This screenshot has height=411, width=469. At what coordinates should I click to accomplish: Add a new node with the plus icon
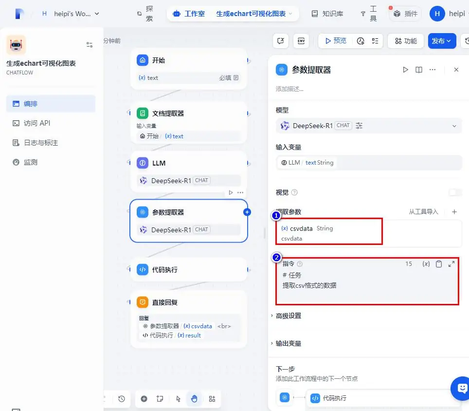pyautogui.click(x=144, y=399)
